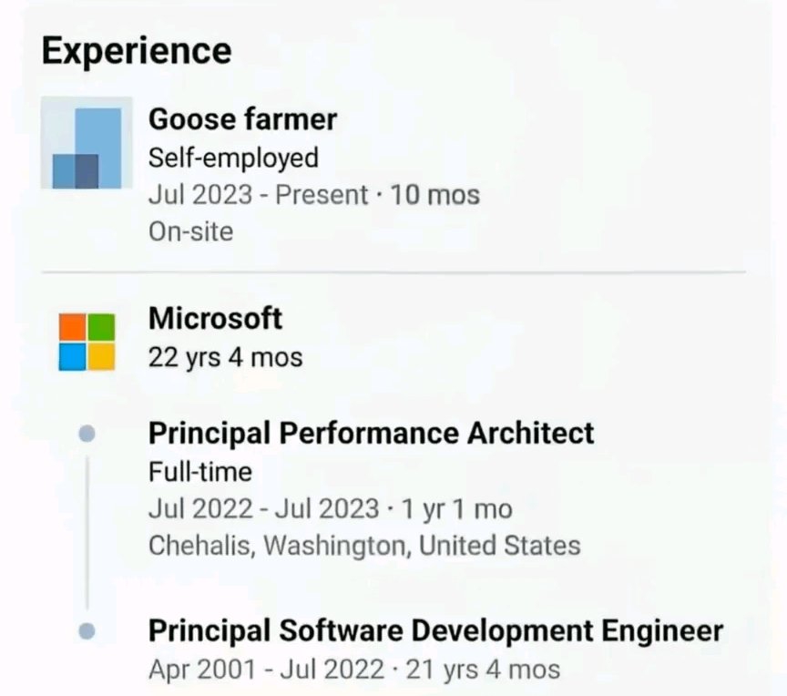Click the Apr 2001 - Jul 2022 date range

(x=266, y=670)
